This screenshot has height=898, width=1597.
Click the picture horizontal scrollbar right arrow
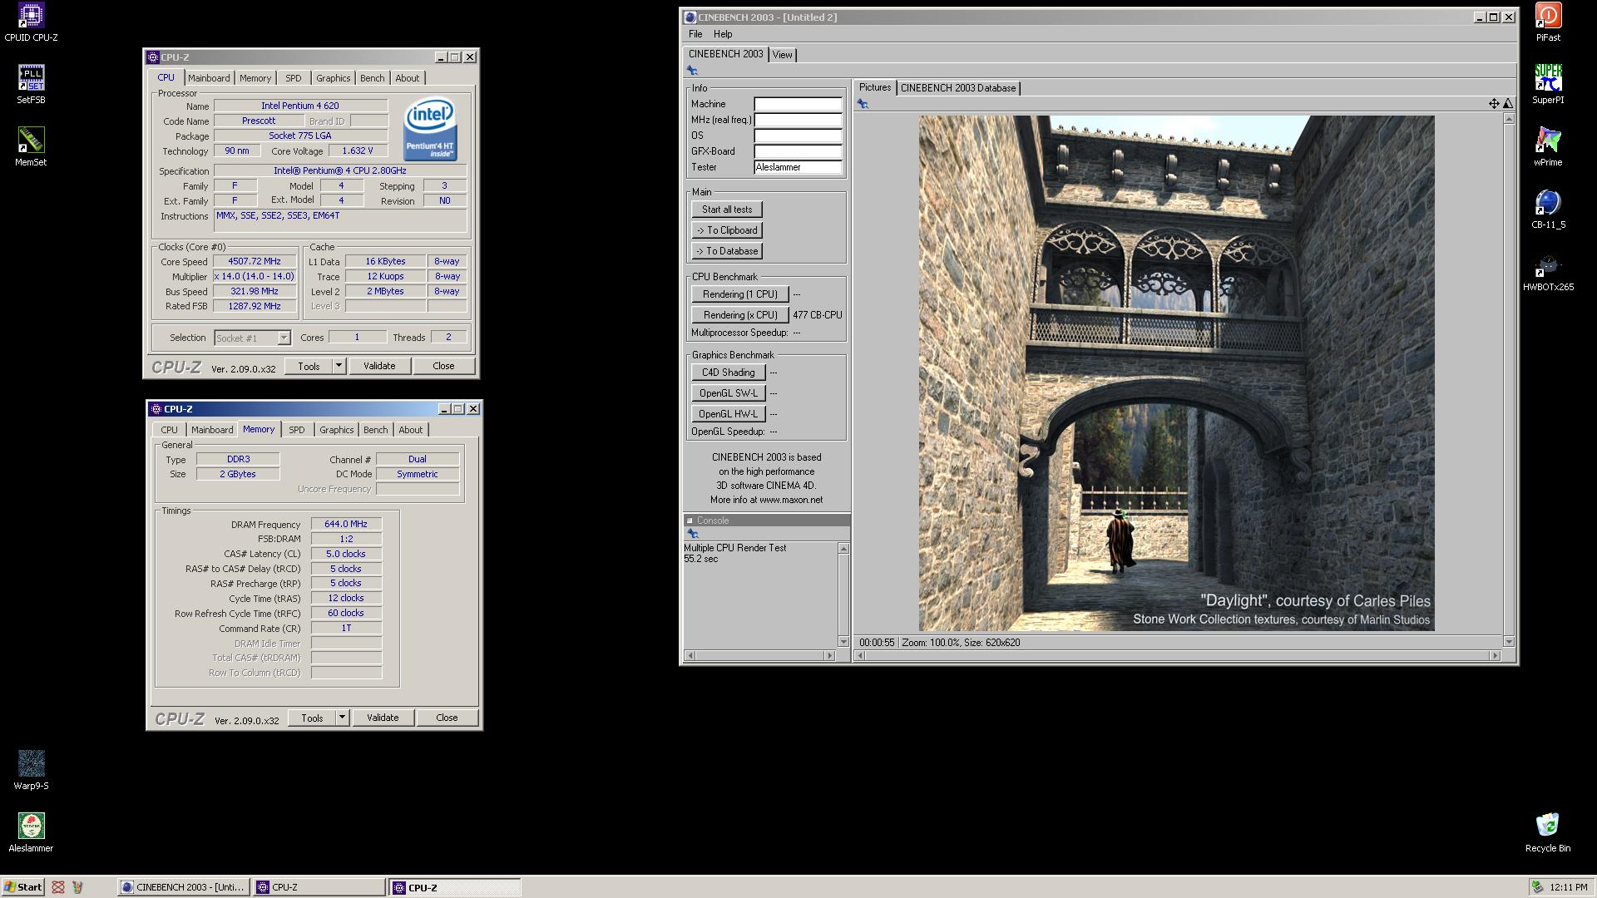tap(1495, 656)
